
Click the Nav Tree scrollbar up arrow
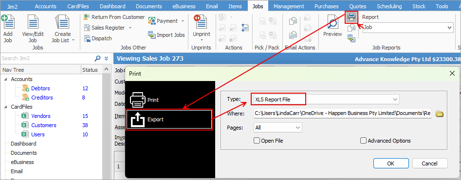pyautogui.click(x=107, y=70)
